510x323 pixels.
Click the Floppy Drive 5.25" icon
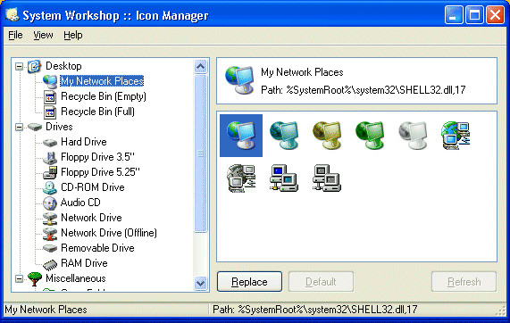click(50, 172)
